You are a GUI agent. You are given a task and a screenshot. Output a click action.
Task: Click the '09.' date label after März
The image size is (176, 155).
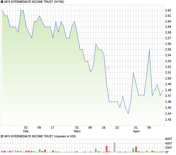point(90,128)
